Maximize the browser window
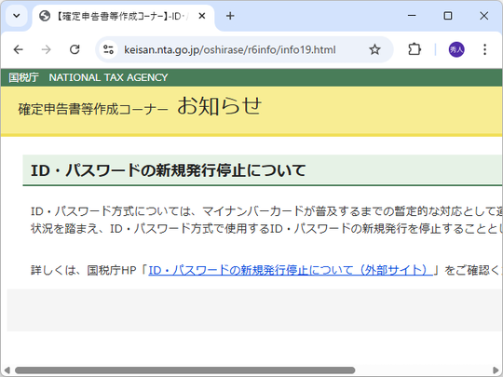 point(448,16)
